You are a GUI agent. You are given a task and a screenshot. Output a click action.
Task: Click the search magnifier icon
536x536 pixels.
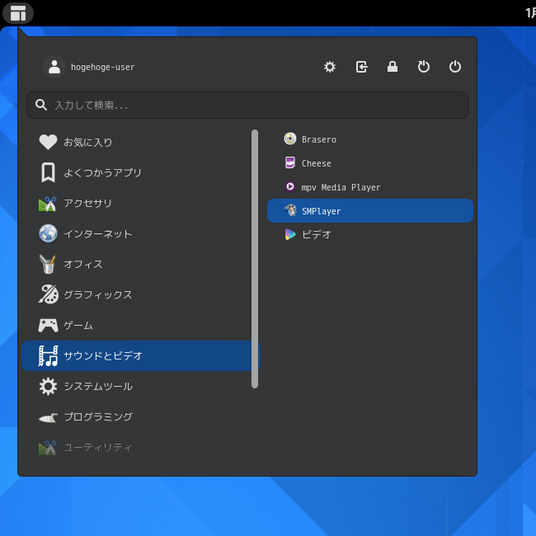click(41, 105)
